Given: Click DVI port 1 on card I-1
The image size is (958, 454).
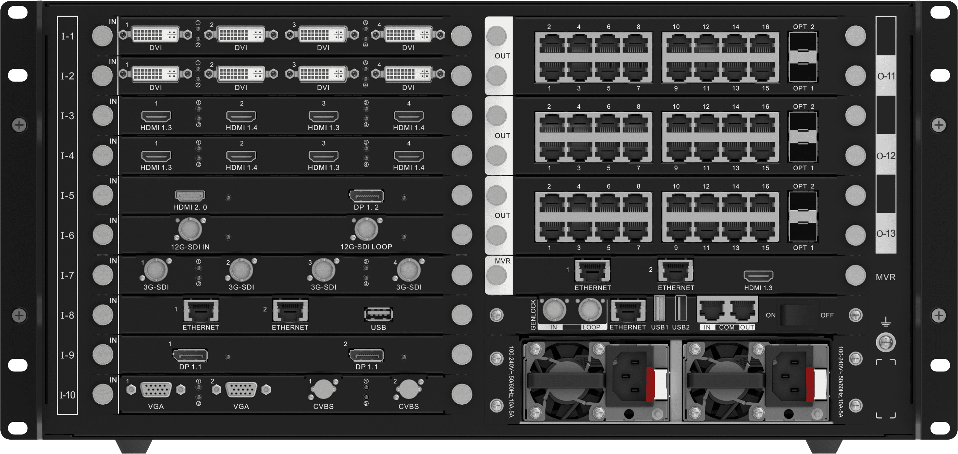Looking at the screenshot, I should pos(156,35).
